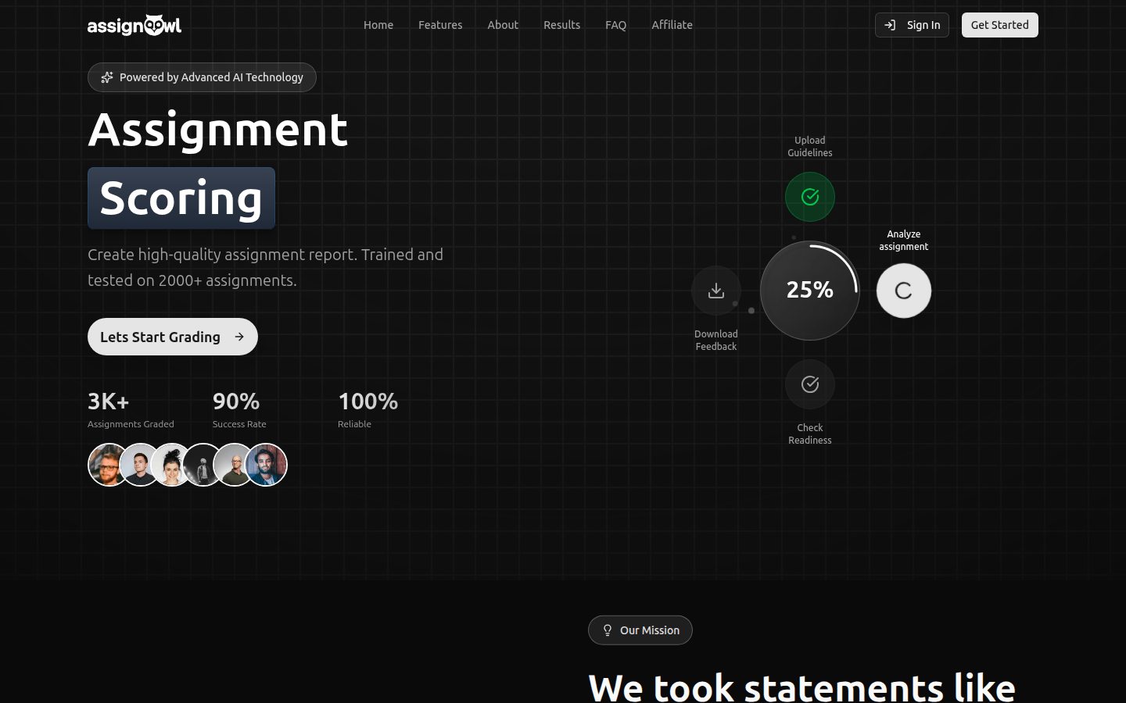Click the AssignOwl logo

134,26
